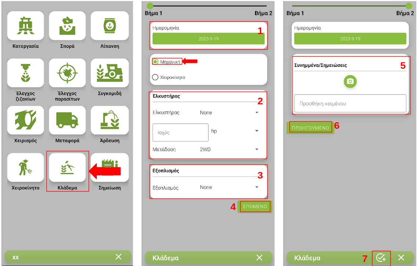
Task: Open the Έλεγχος παρασίτων pest control icon
Action: (x=67, y=73)
